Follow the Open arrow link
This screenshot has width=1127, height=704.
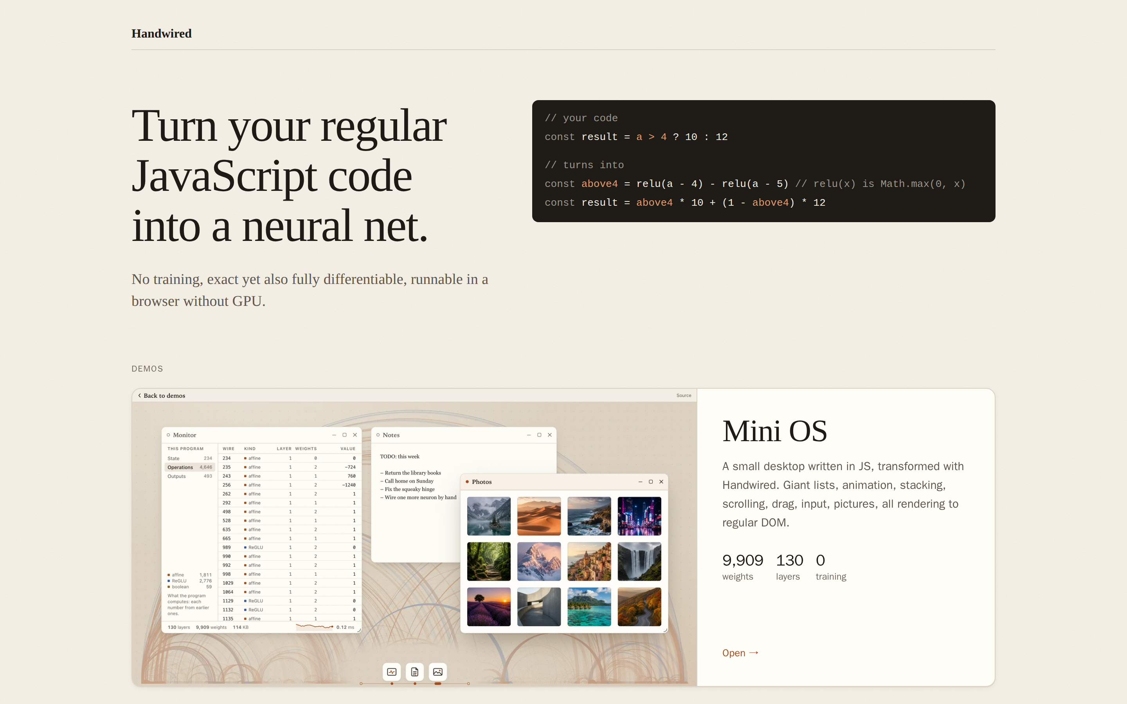(740, 653)
